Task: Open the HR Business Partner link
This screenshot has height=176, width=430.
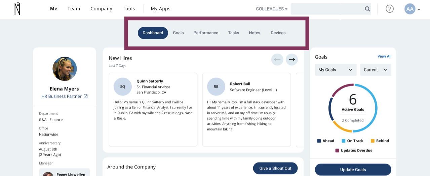Action: 62,96
